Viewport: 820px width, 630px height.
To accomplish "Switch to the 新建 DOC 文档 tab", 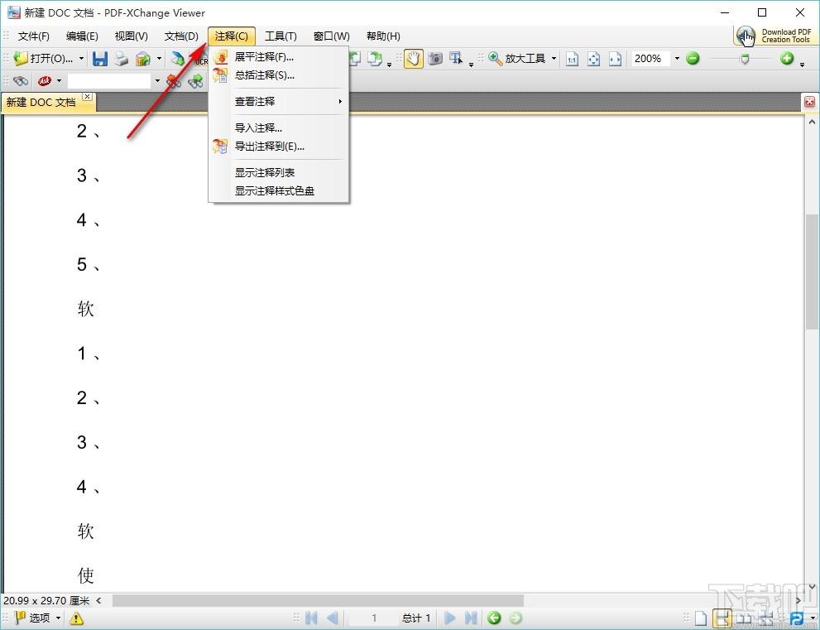I will (x=42, y=103).
